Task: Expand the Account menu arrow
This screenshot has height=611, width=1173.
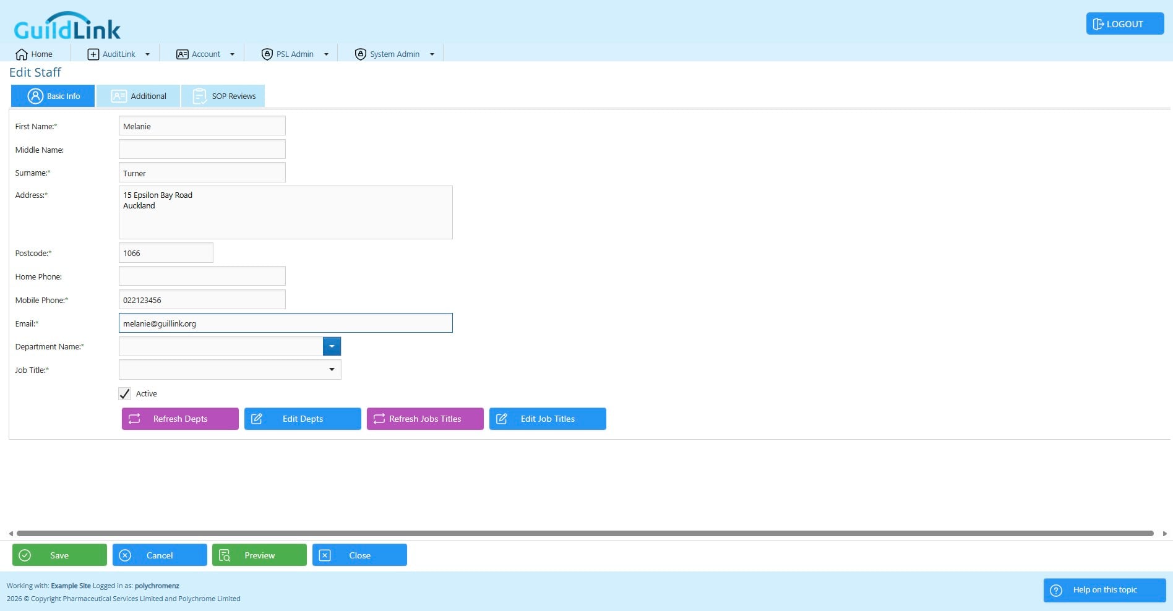Action: click(232, 54)
